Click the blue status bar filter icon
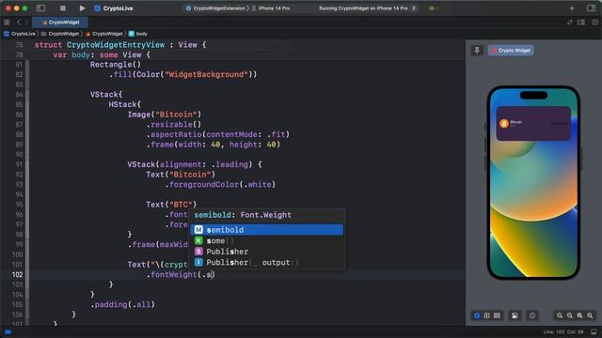This screenshot has width=602, height=338. 8,331
